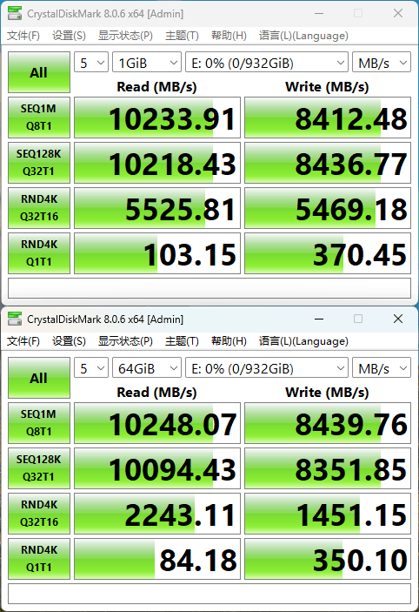419x612 pixels.
Task: Open 语言(L)(Language) menu in bottom window
Action: point(303,341)
